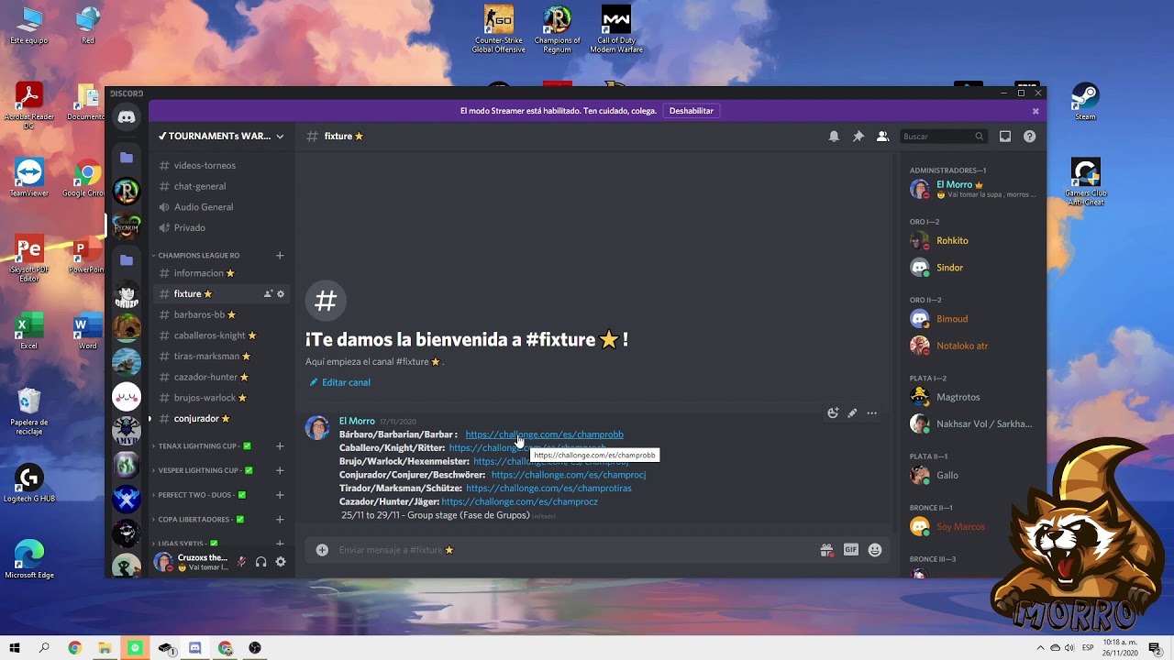Screen dimensions: 1174x660
Task: Open the server name dropdown menu
Action: pyautogui.click(x=221, y=136)
